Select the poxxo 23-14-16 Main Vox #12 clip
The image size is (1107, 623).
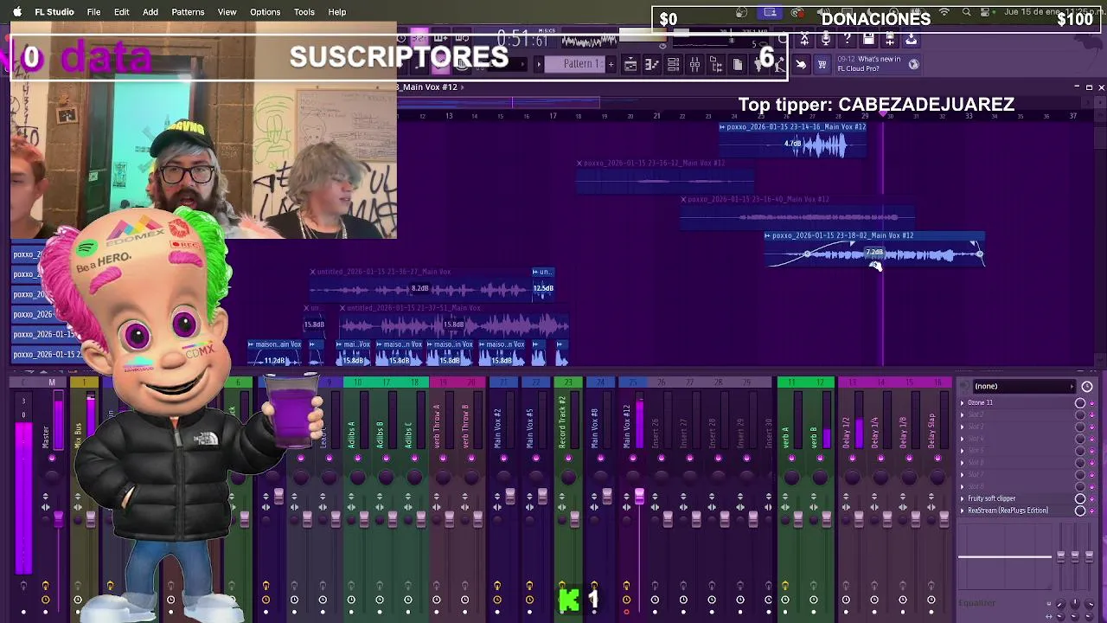coord(792,141)
